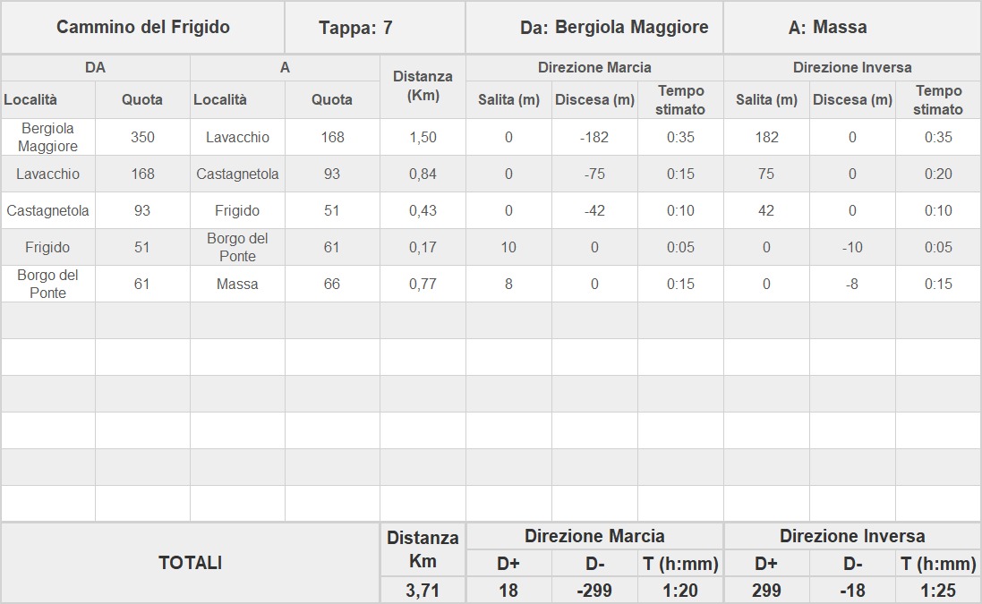
Task: Select the "Tappa: 7" header cell
Action: (355, 28)
